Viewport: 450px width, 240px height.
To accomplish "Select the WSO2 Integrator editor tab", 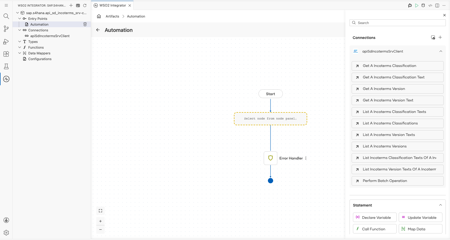I will 113,5.
